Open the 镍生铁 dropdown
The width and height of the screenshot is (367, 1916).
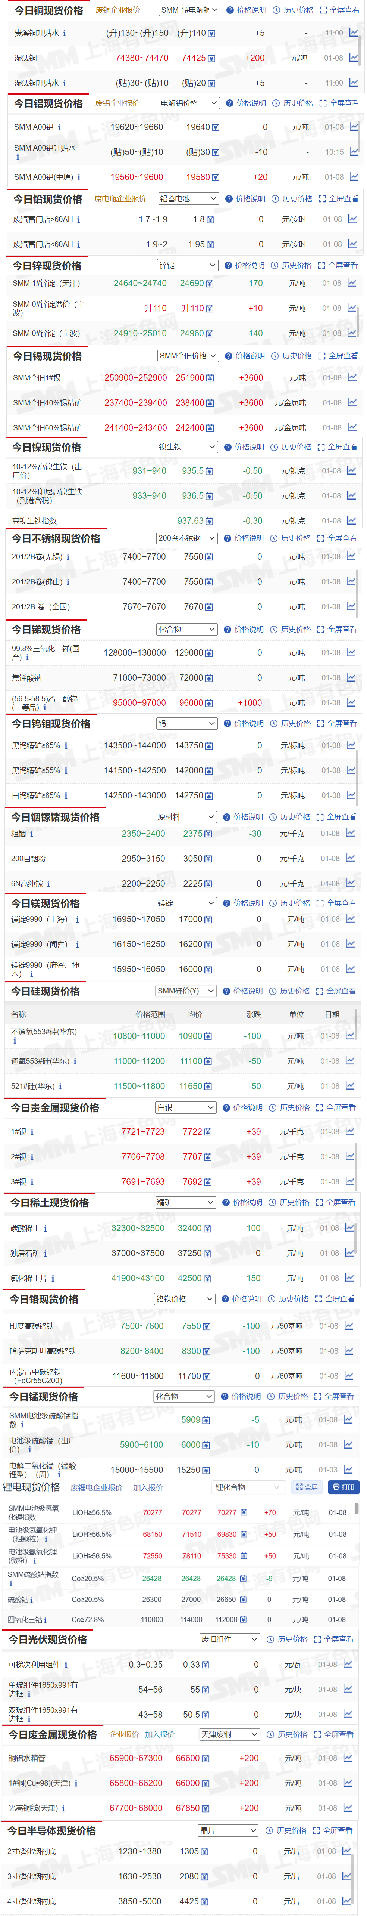pos(187,447)
